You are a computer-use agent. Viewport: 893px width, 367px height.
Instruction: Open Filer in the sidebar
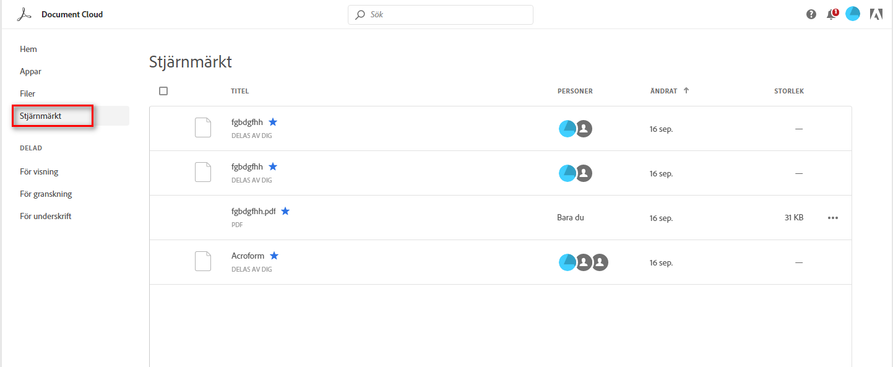click(x=28, y=93)
